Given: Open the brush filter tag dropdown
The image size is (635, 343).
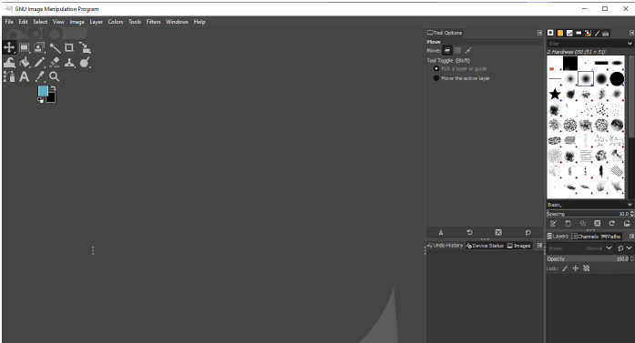Looking at the screenshot, I should click(630, 44).
